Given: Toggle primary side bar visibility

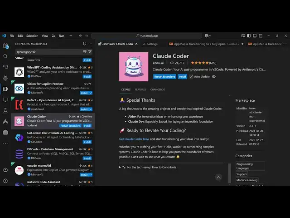Looking at the screenshot, I should point(249,36).
